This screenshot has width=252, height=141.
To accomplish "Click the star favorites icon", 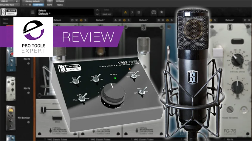I will click(x=162, y=12).
